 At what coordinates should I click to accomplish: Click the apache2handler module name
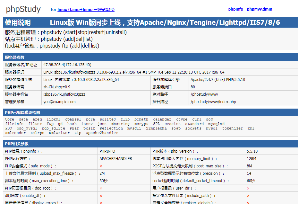[102, 133]
